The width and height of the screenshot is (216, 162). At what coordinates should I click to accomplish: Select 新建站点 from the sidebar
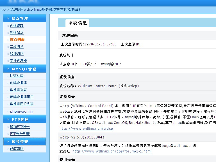pyautogui.click(x=17, y=33)
